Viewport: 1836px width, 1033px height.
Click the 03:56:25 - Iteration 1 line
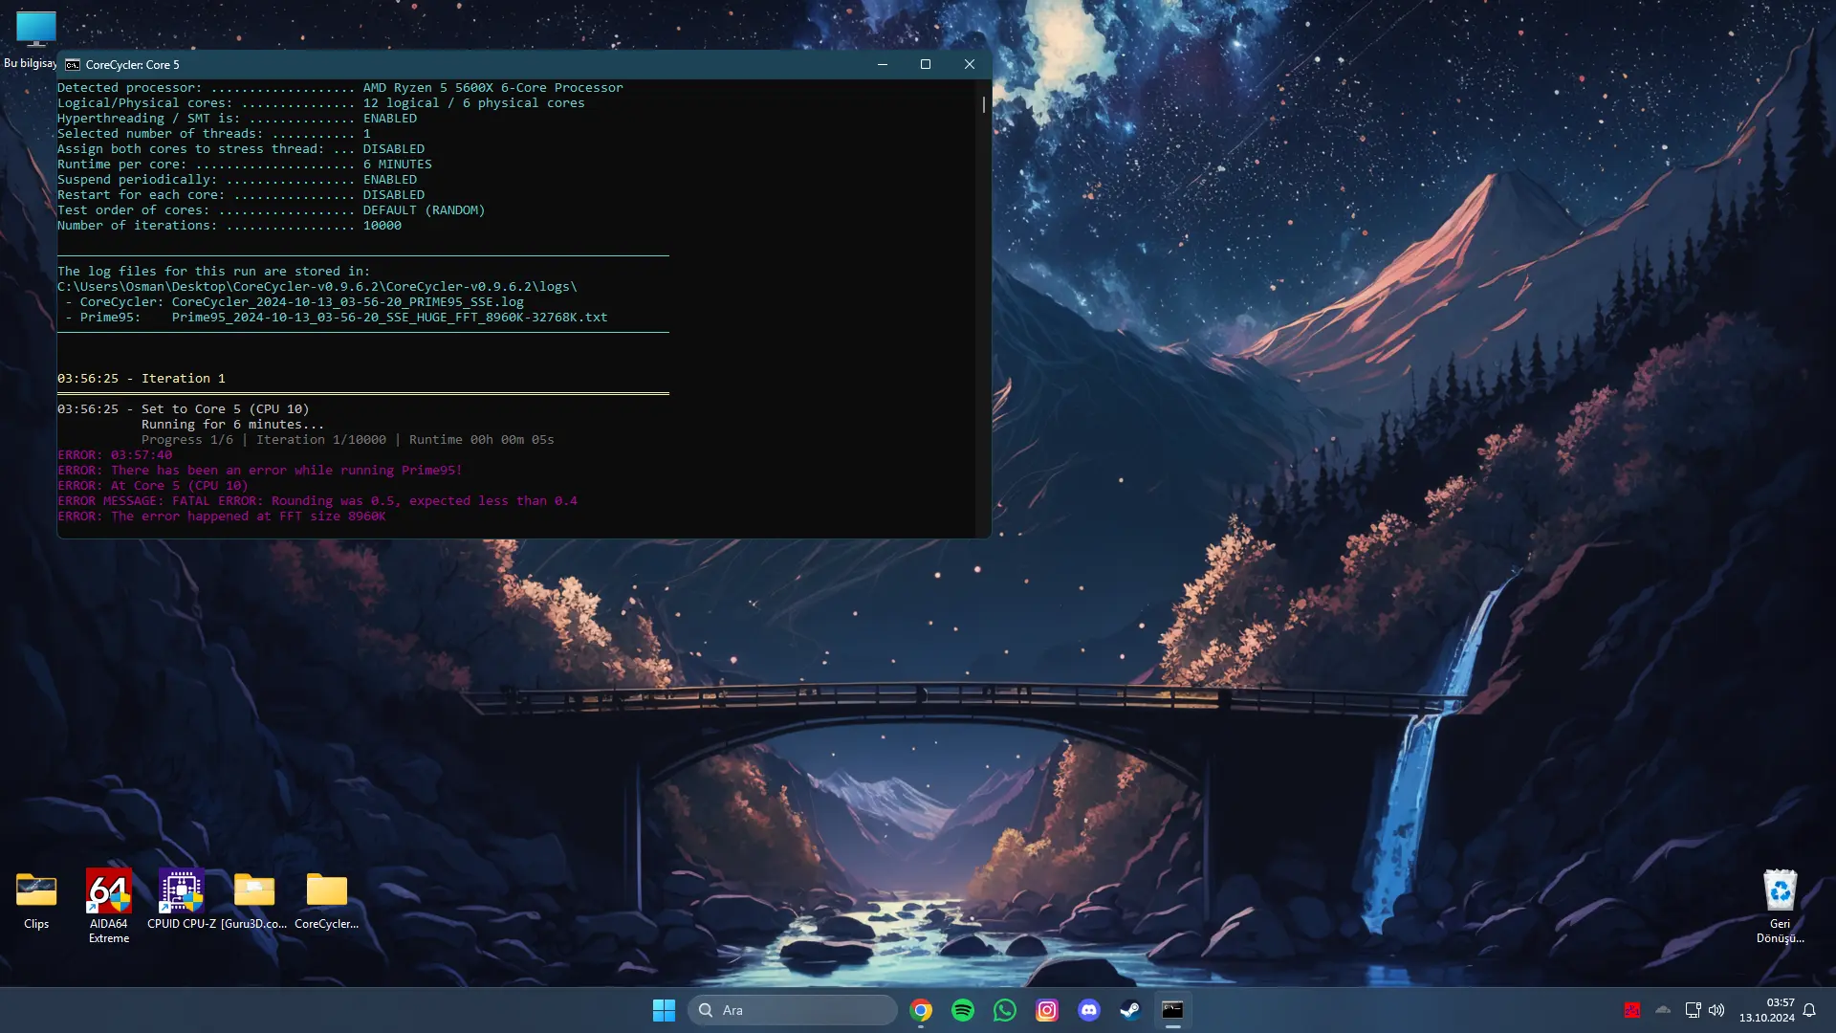coord(142,379)
